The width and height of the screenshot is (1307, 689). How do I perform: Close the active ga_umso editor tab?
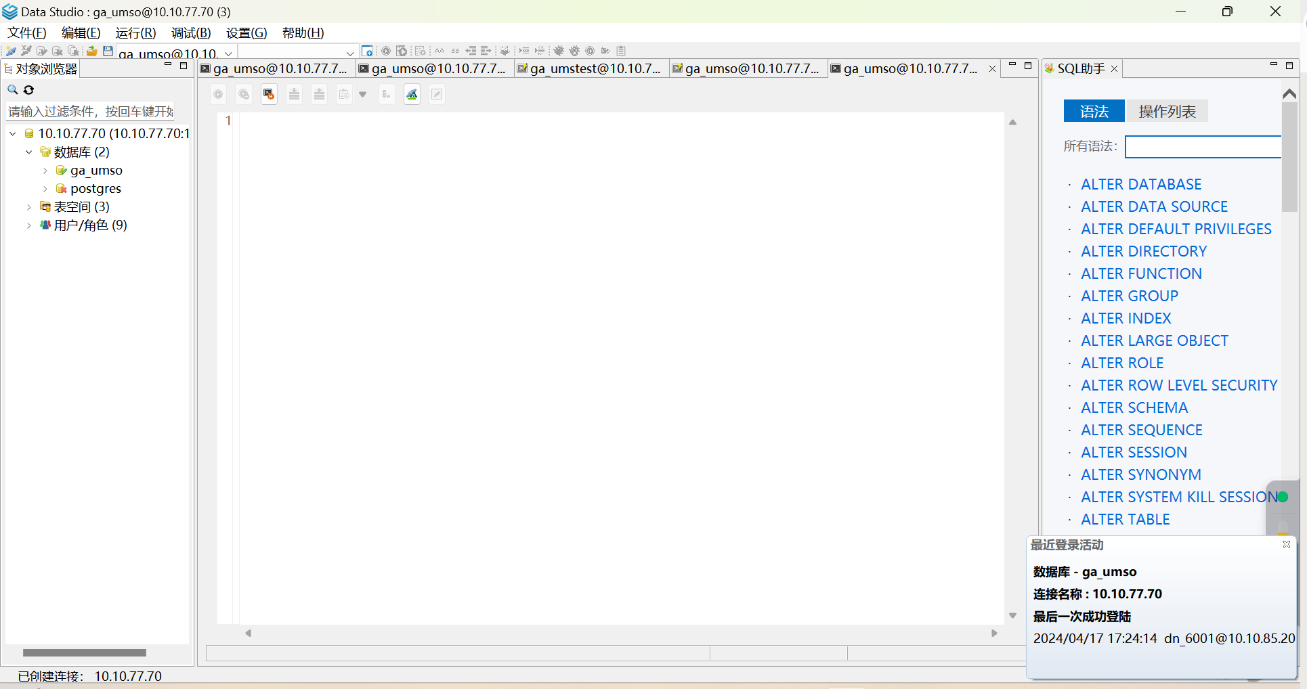tap(992, 68)
